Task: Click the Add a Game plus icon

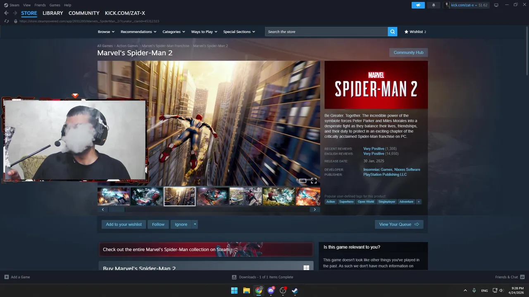Action: pos(6,277)
